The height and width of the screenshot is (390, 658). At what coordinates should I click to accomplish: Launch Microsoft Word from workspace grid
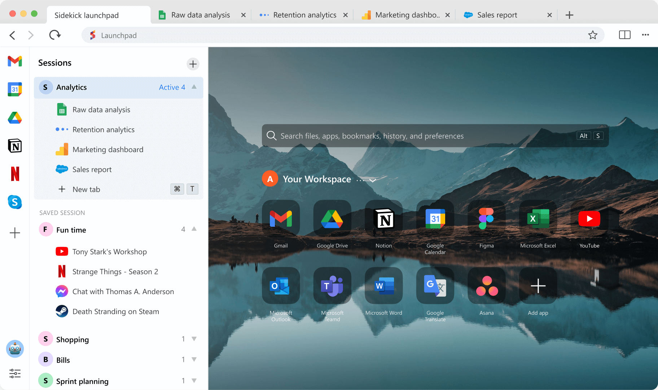pyautogui.click(x=384, y=286)
